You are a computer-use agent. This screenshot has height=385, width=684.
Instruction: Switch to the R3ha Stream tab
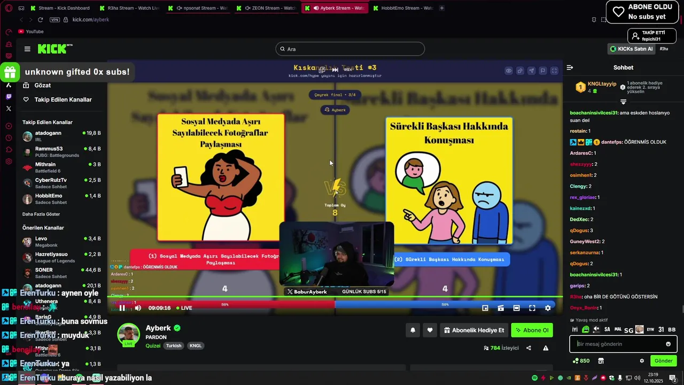click(x=129, y=8)
